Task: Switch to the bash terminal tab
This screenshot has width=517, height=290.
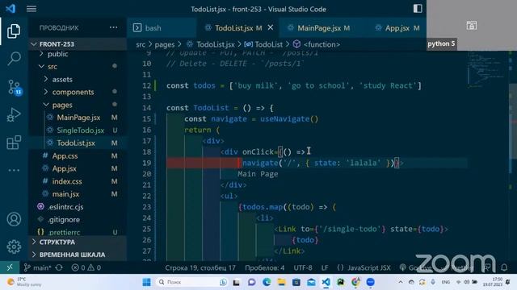Action: point(162,28)
